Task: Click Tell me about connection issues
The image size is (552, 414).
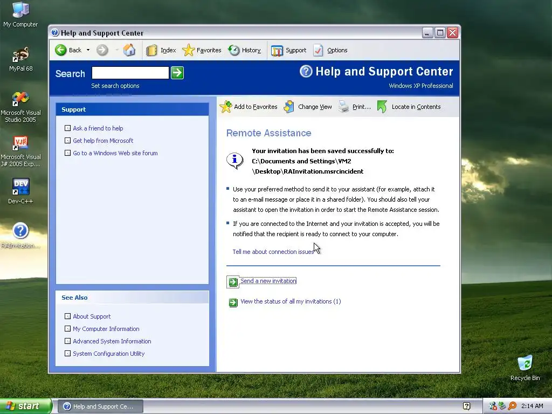Action: click(273, 252)
